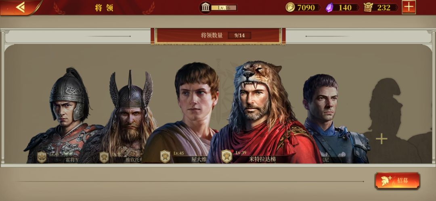Tap the purple gem currency icon
436x201 pixels.
[329, 8]
